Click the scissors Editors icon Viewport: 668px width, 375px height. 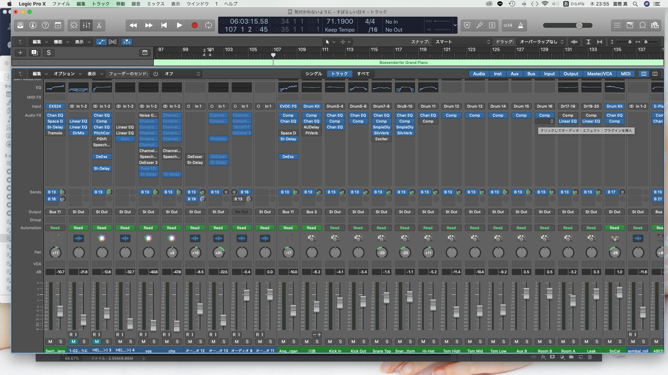[99, 25]
